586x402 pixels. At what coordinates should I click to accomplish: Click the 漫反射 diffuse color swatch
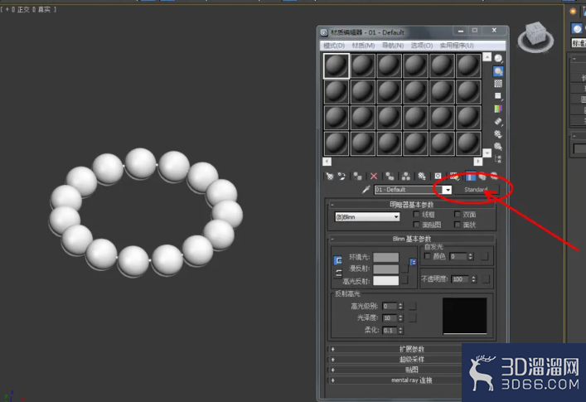(386, 269)
